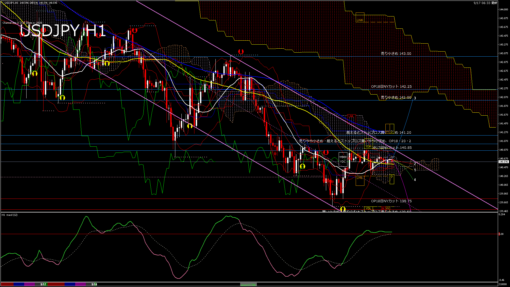Click the H1 macd (12) indicator label

(10, 215)
